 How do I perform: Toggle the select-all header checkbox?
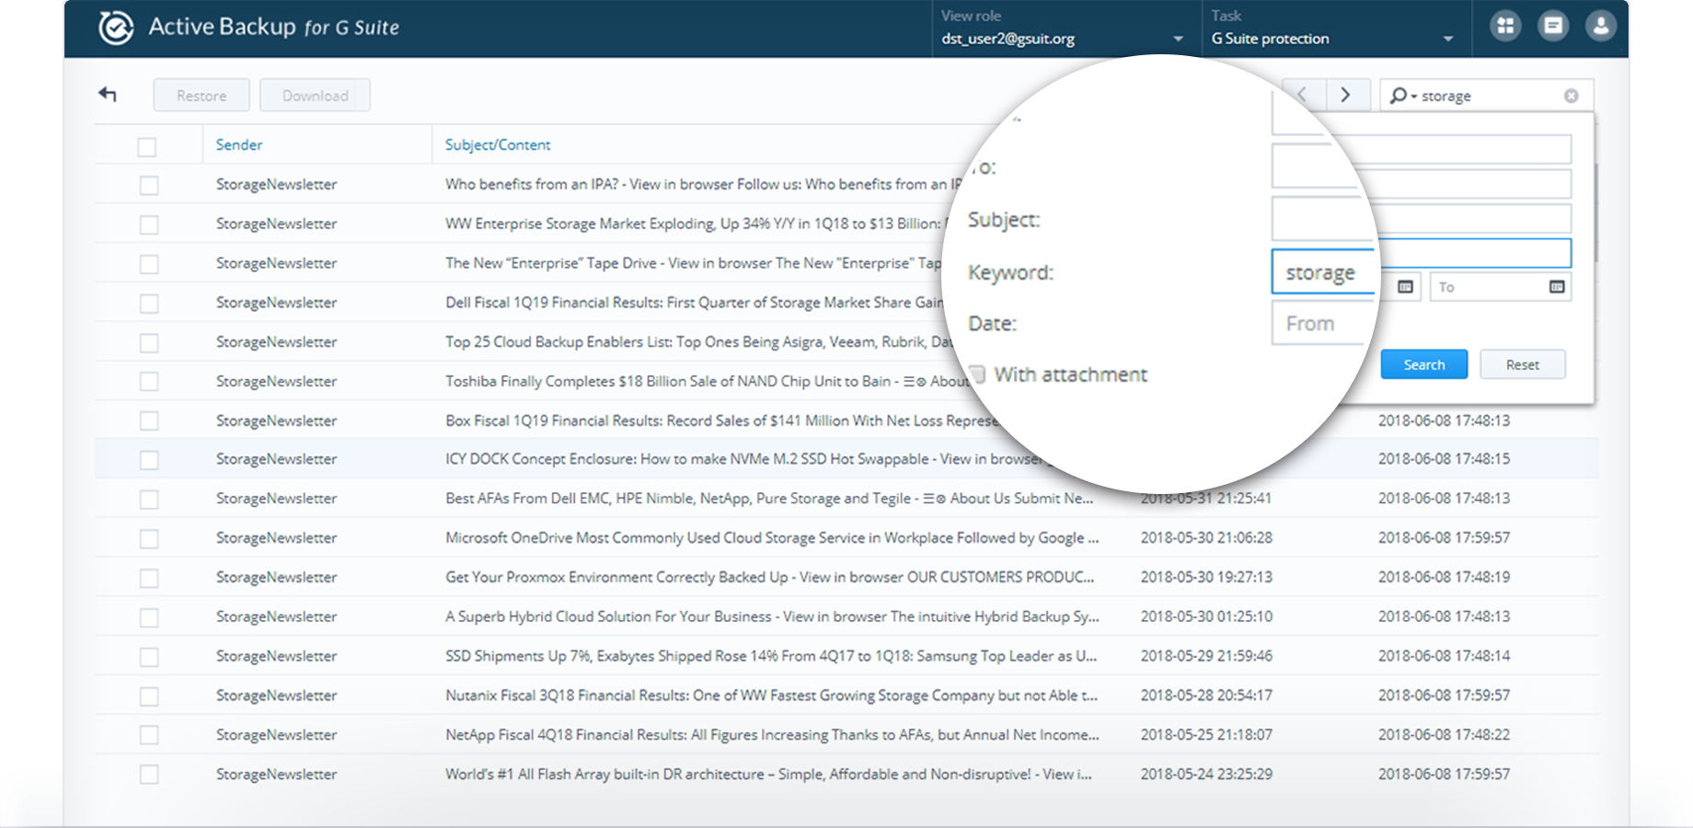point(147,146)
